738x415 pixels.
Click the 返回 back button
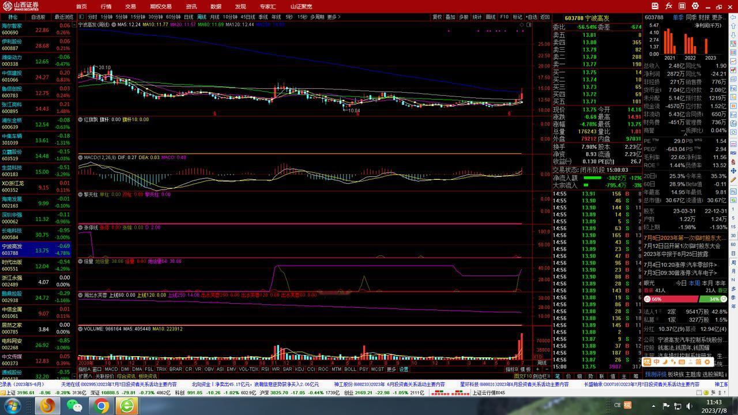[x=545, y=17]
